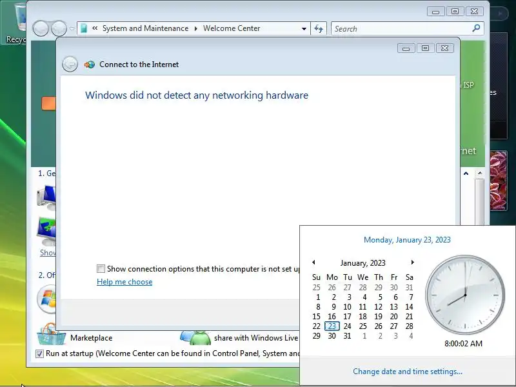Select System and Maintenance breadcrumb
The image size is (516, 387).
tap(146, 28)
